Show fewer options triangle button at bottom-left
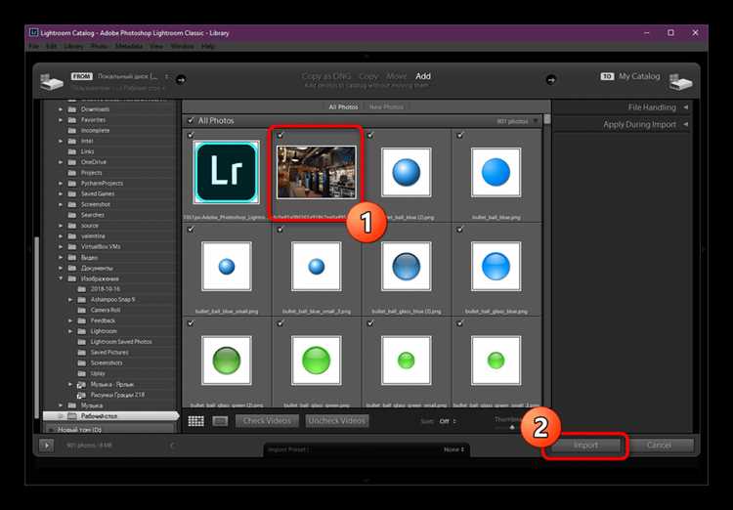 47,445
